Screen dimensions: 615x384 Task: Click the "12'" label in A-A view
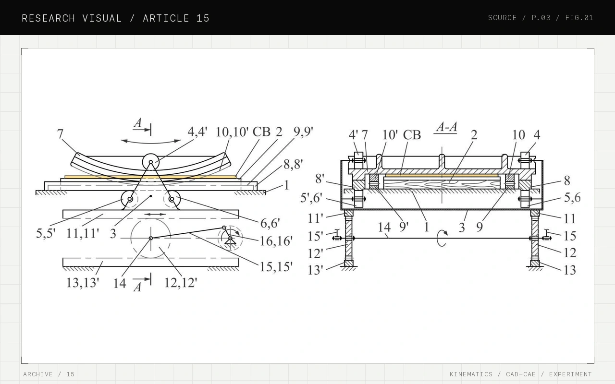click(x=316, y=253)
